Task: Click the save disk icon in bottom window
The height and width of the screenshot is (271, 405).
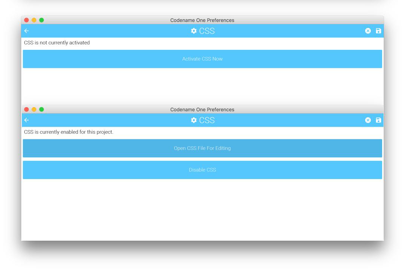Action: click(x=378, y=120)
